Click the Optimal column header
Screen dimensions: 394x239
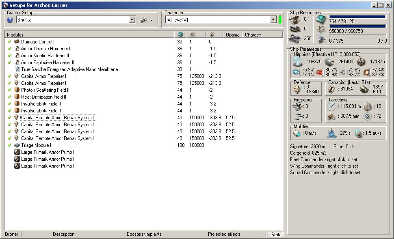point(233,34)
